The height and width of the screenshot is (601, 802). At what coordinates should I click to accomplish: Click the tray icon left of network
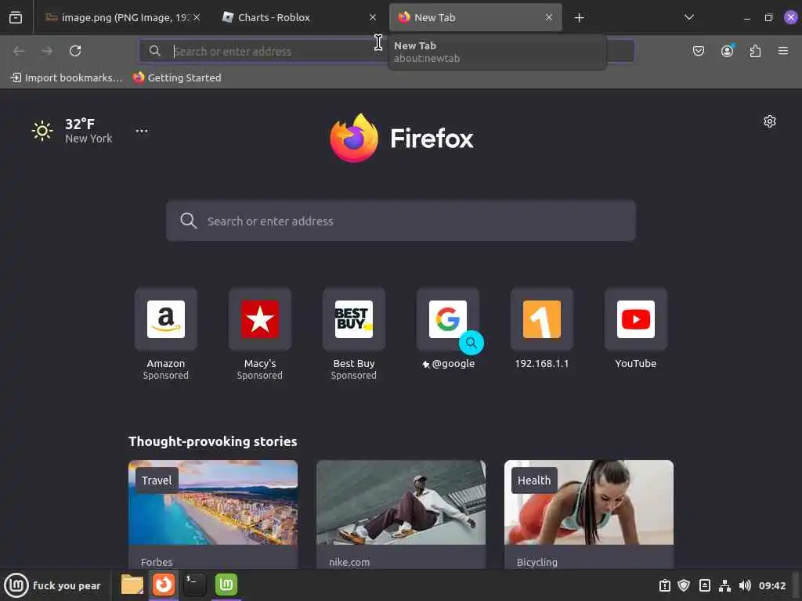(704, 585)
